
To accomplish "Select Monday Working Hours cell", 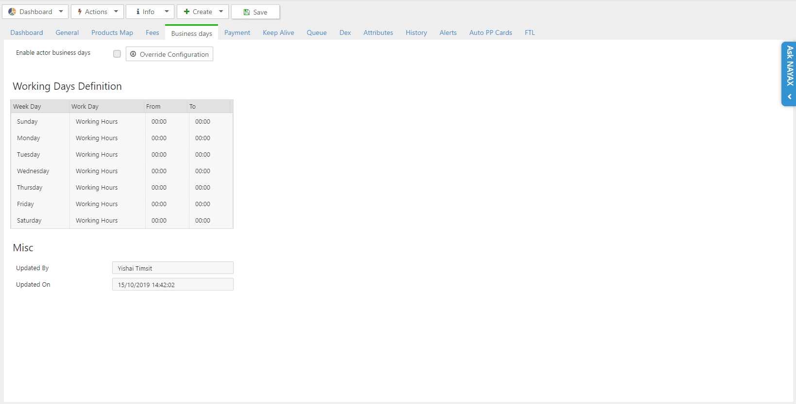I will (107, 138).
